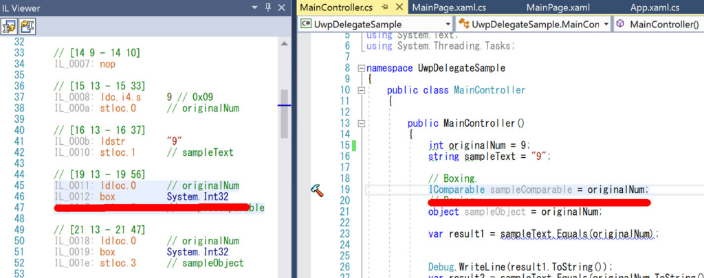Toggle pin on the MainController.cs tab
704x278 pixels.
385,8
